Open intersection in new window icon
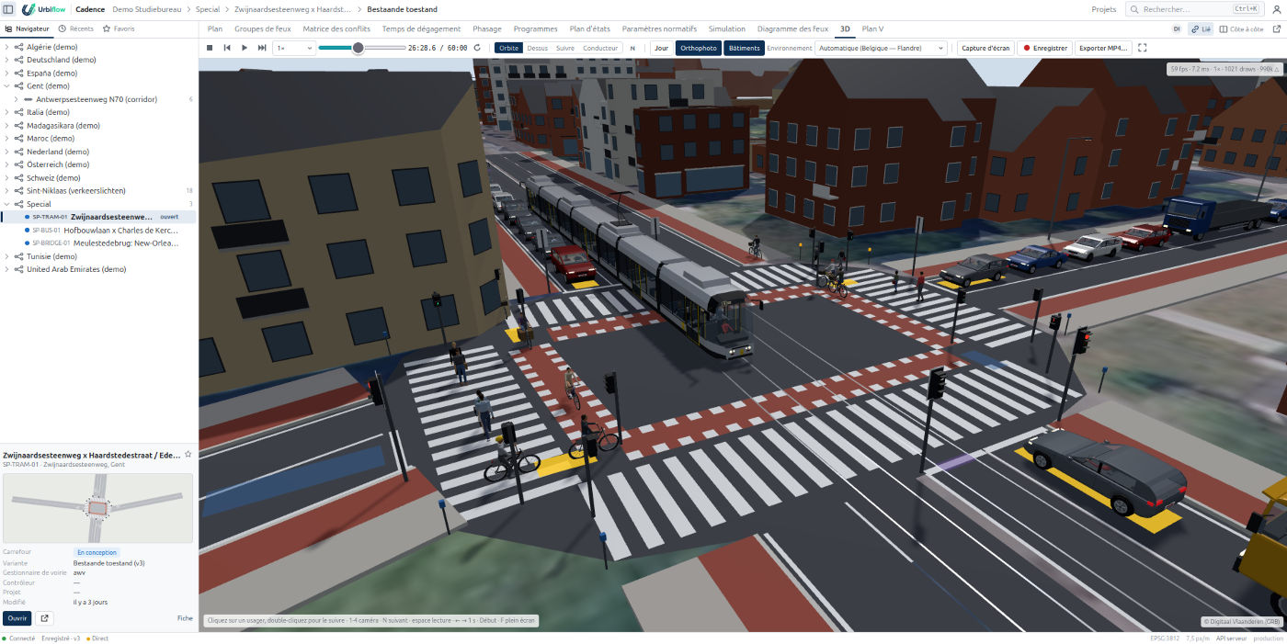 (44, 618)
